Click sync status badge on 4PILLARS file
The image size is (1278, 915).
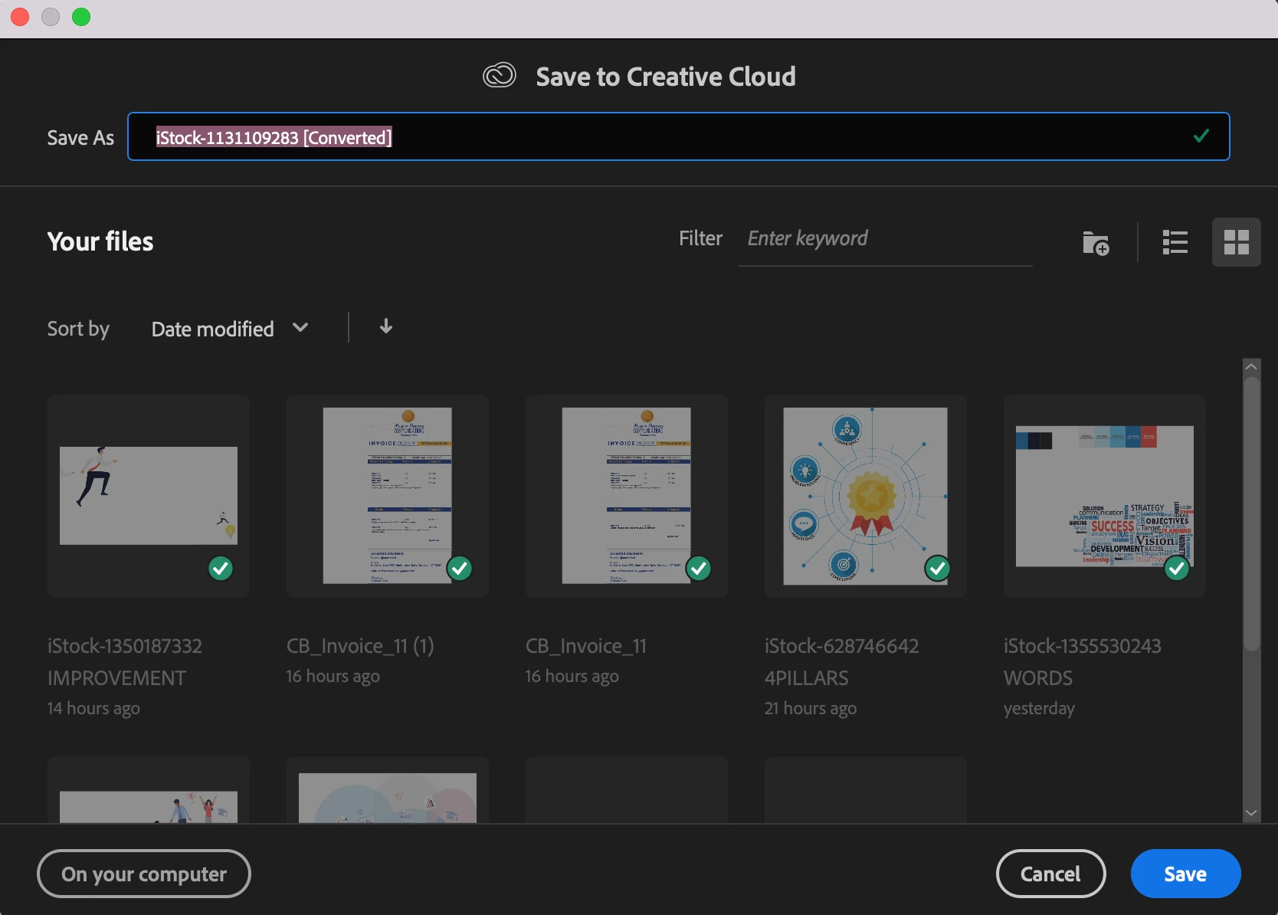pyautogui.click(x=938, y=569)
